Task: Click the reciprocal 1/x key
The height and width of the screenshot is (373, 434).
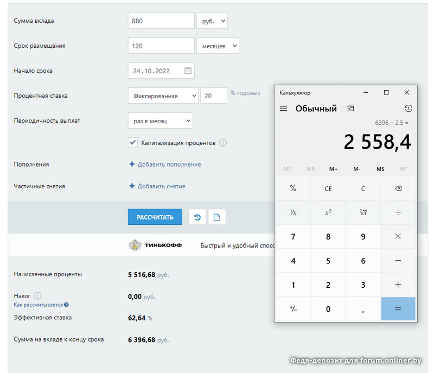Action: pos(293,212)
